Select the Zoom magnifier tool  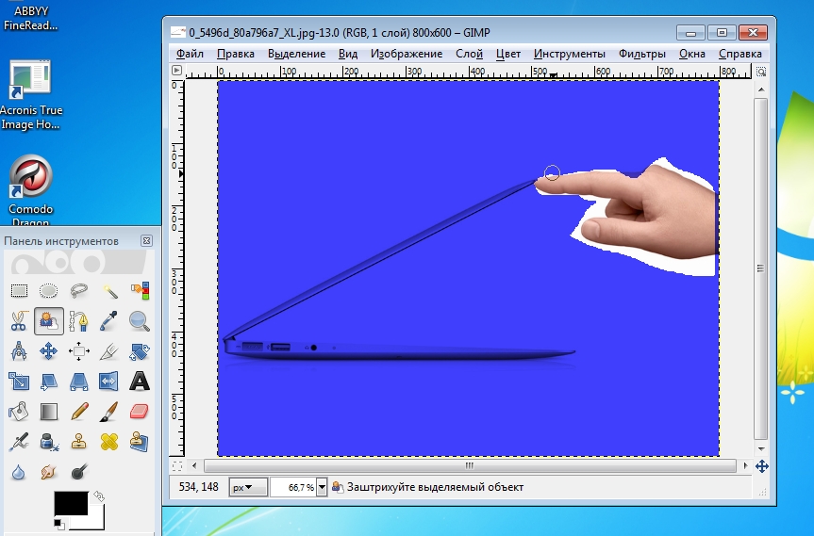tap(140, 321)
